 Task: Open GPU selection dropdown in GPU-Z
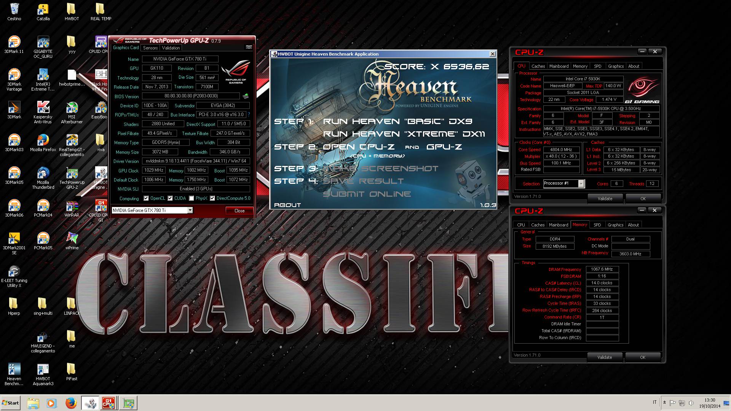coord(190,210)
